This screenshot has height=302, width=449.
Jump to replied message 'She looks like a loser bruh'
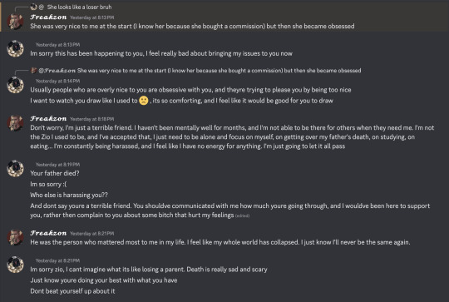click(79, 7)
